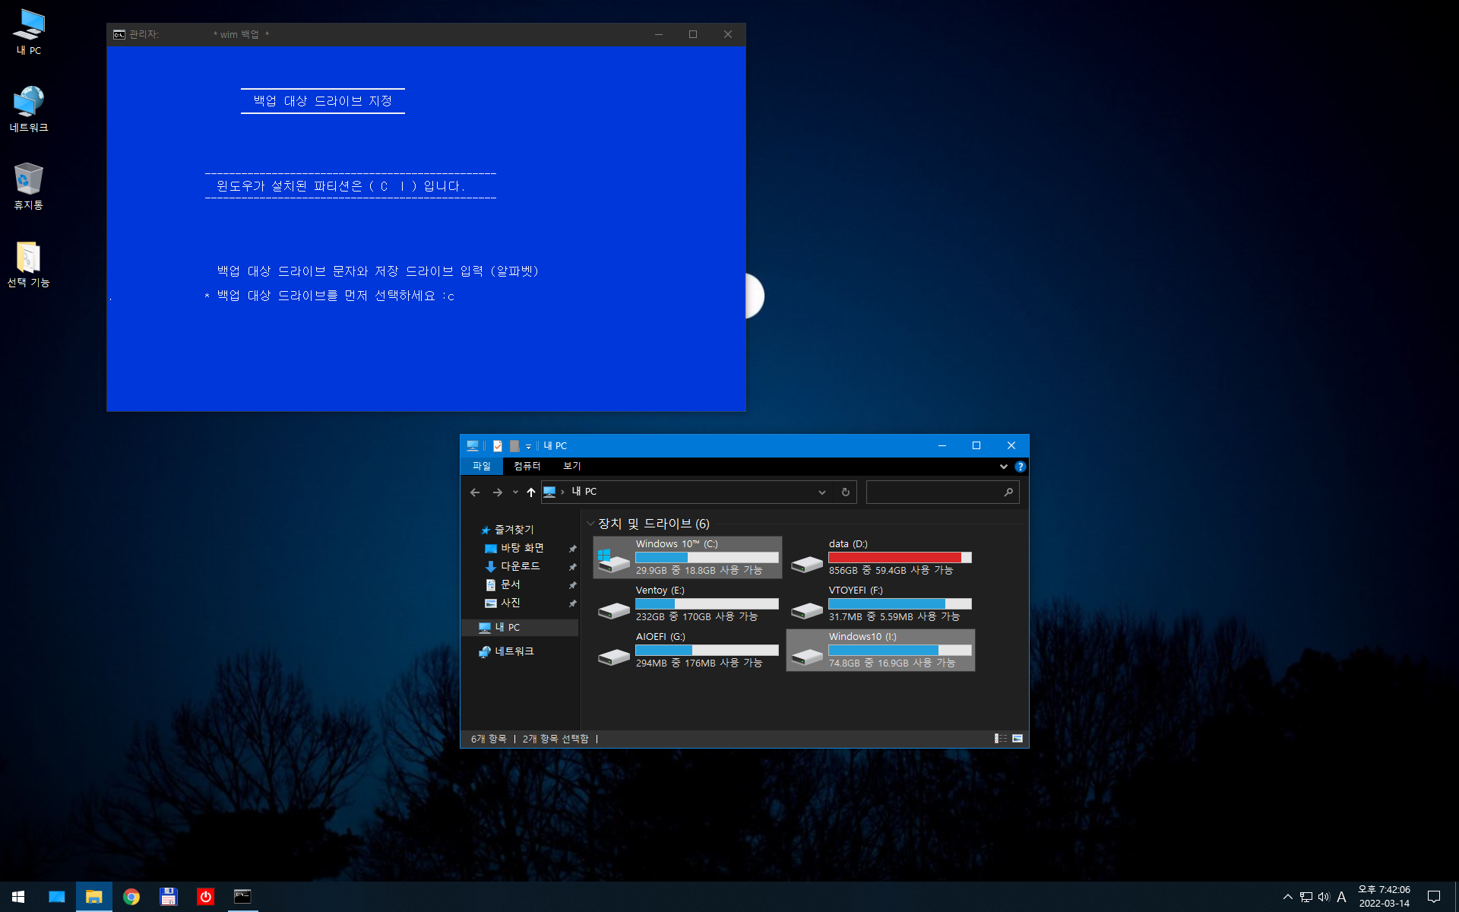Click Ventoy (E:) usage bar
The height and width of the screenshot is (912, 1459).
[707, 603]
